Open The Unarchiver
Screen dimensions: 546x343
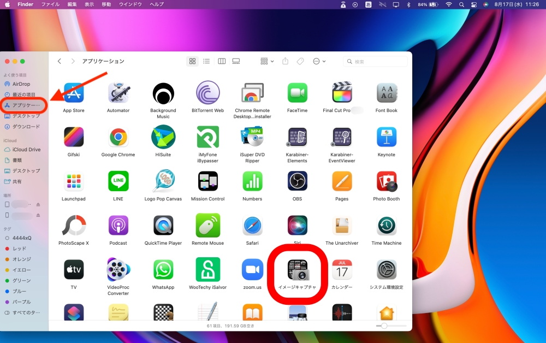point(342,226)
